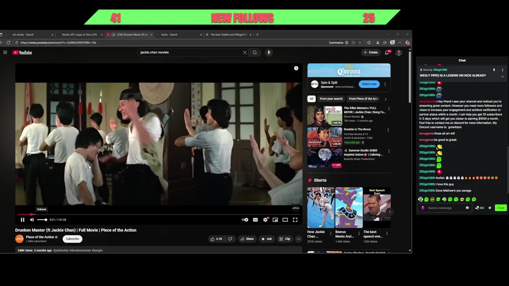Add page to favorites with star icon
The height and width of the screenshot is (286, 509).
360,43
